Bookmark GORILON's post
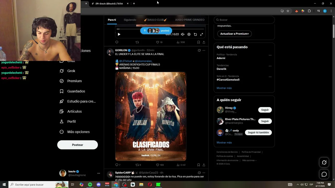This screenshot has width=335, height=188. pyautogui.click(x=199, y=165)
